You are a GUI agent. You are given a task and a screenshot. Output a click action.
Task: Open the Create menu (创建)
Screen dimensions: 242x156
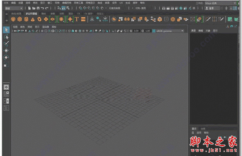coord(20,3)
